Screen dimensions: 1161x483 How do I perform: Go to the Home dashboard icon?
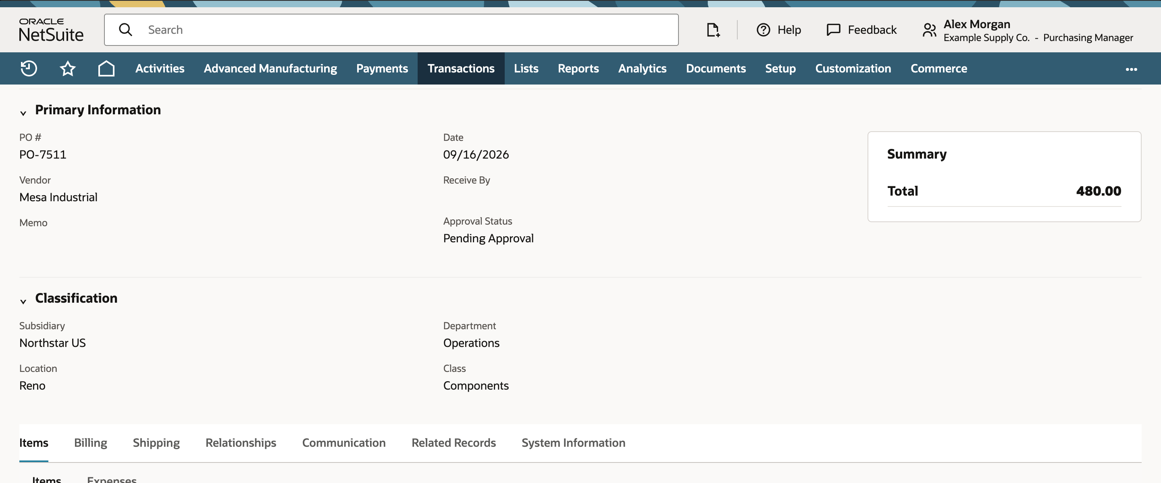pos(106,68)
